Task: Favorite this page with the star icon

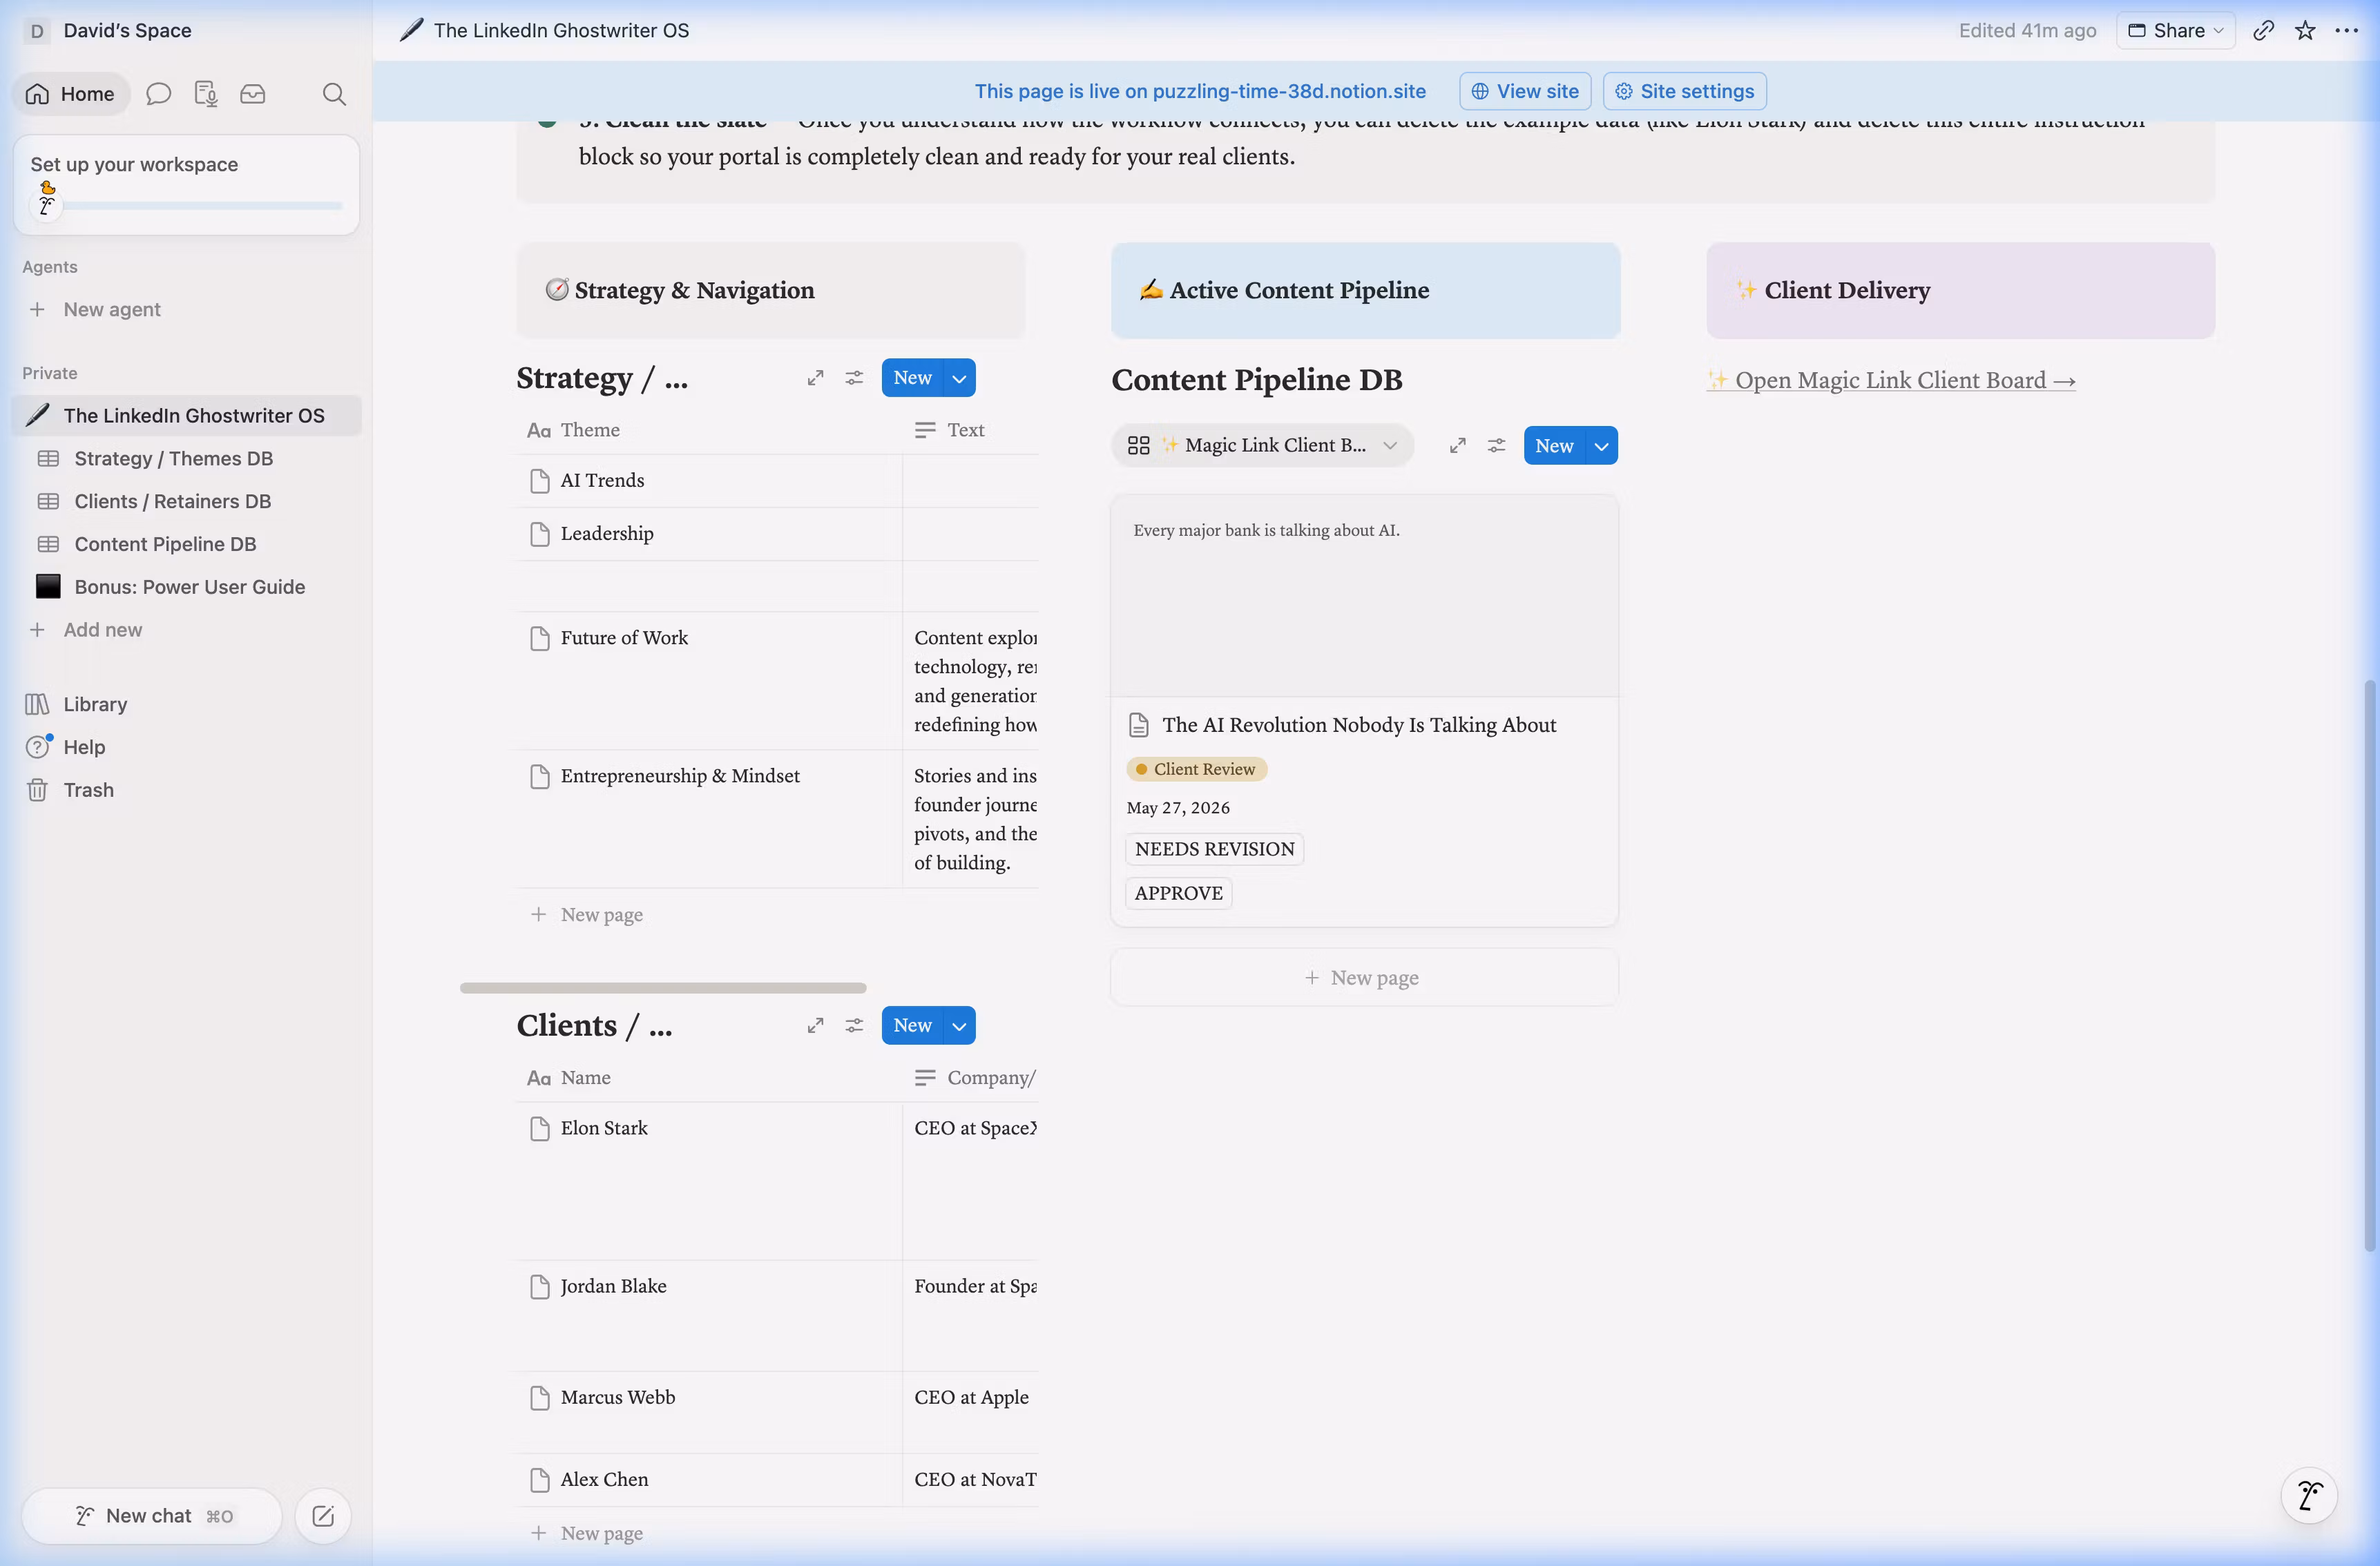Action: [x=2305, y=31]
